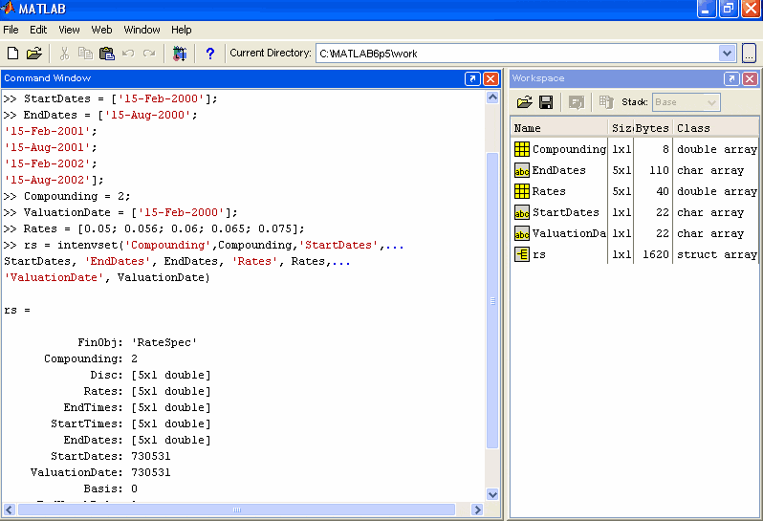The width and height of the screenshot is (763, 521).
Task: Open file using toolbar folder icon
Action: pyautogui.click(x=34, y=53)
